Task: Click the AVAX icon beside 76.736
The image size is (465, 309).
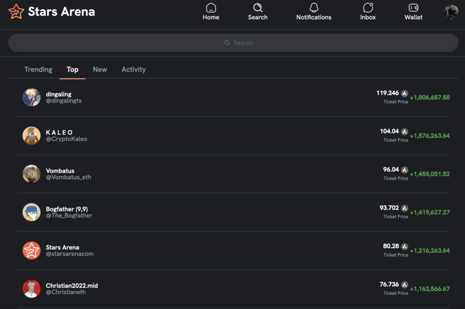Action: [405, 285]
